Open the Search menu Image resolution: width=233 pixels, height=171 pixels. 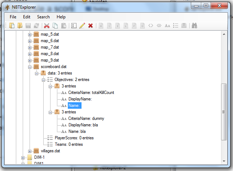(x=43, y=17)
